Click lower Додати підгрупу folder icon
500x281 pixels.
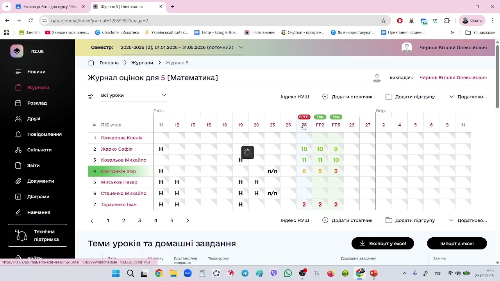pos(389,220)
